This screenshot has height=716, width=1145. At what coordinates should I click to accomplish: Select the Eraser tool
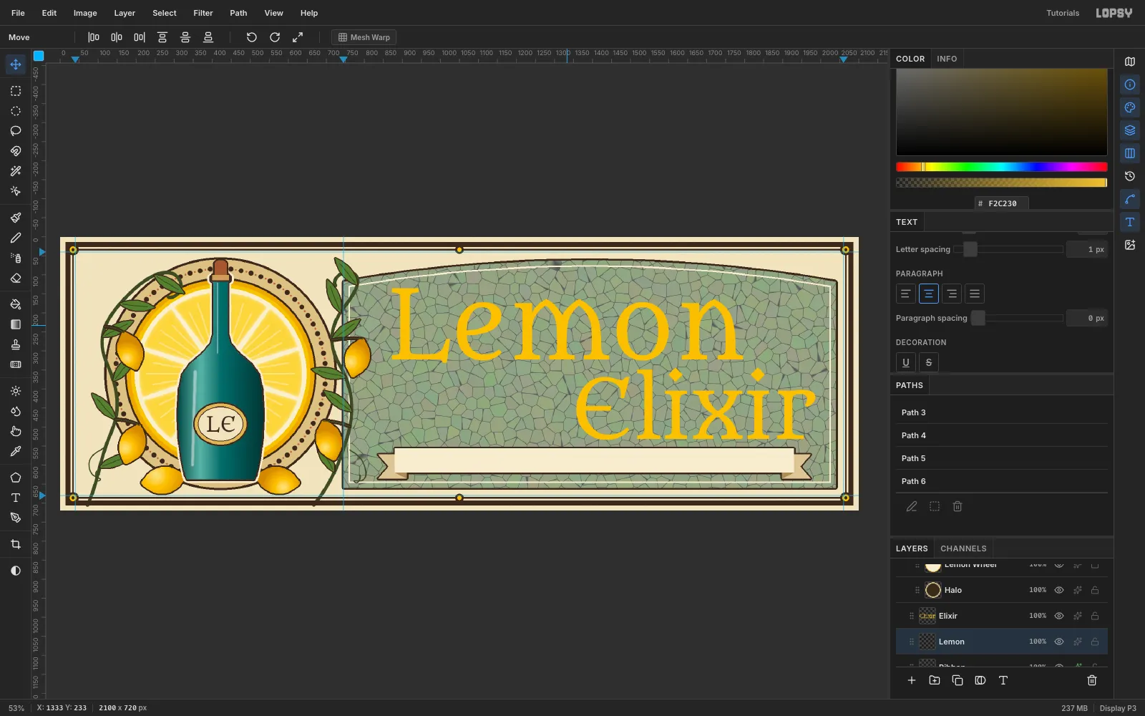[x=16, y=278]
